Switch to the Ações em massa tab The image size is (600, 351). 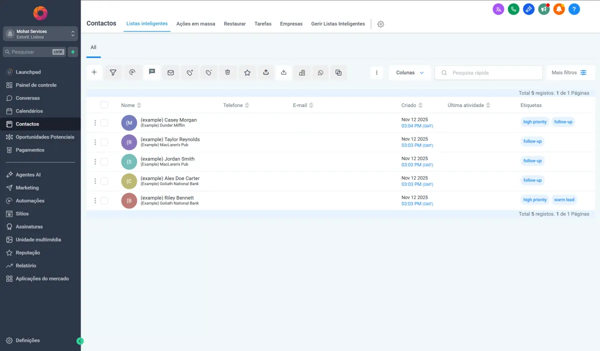195,24
